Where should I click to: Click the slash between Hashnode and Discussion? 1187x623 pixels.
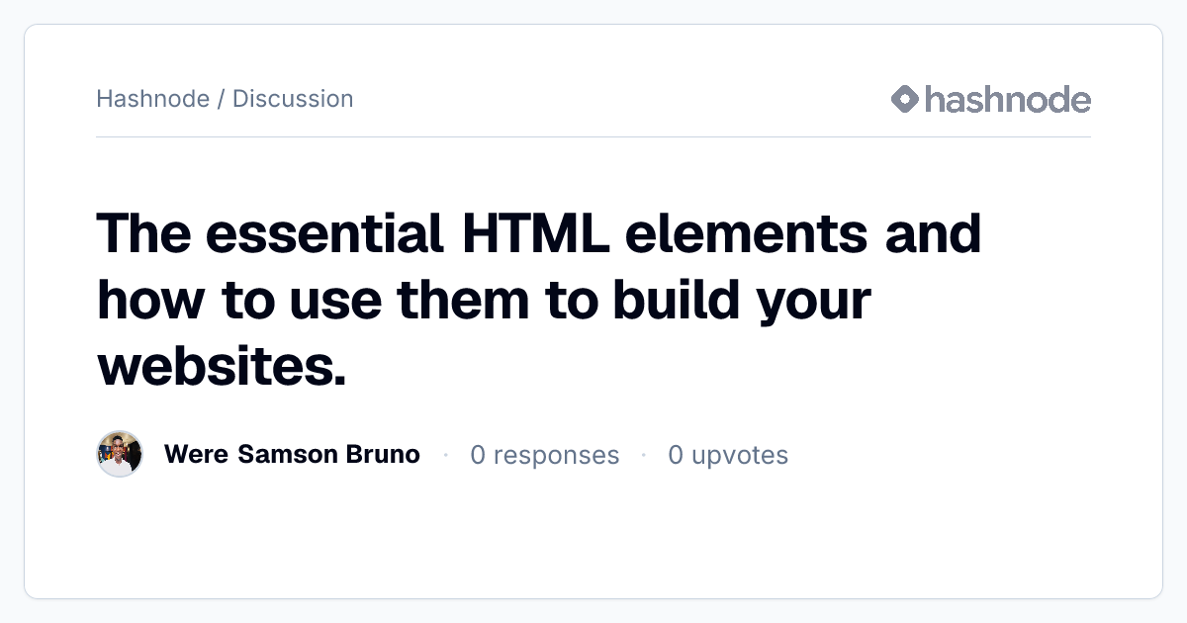point(221,99)
